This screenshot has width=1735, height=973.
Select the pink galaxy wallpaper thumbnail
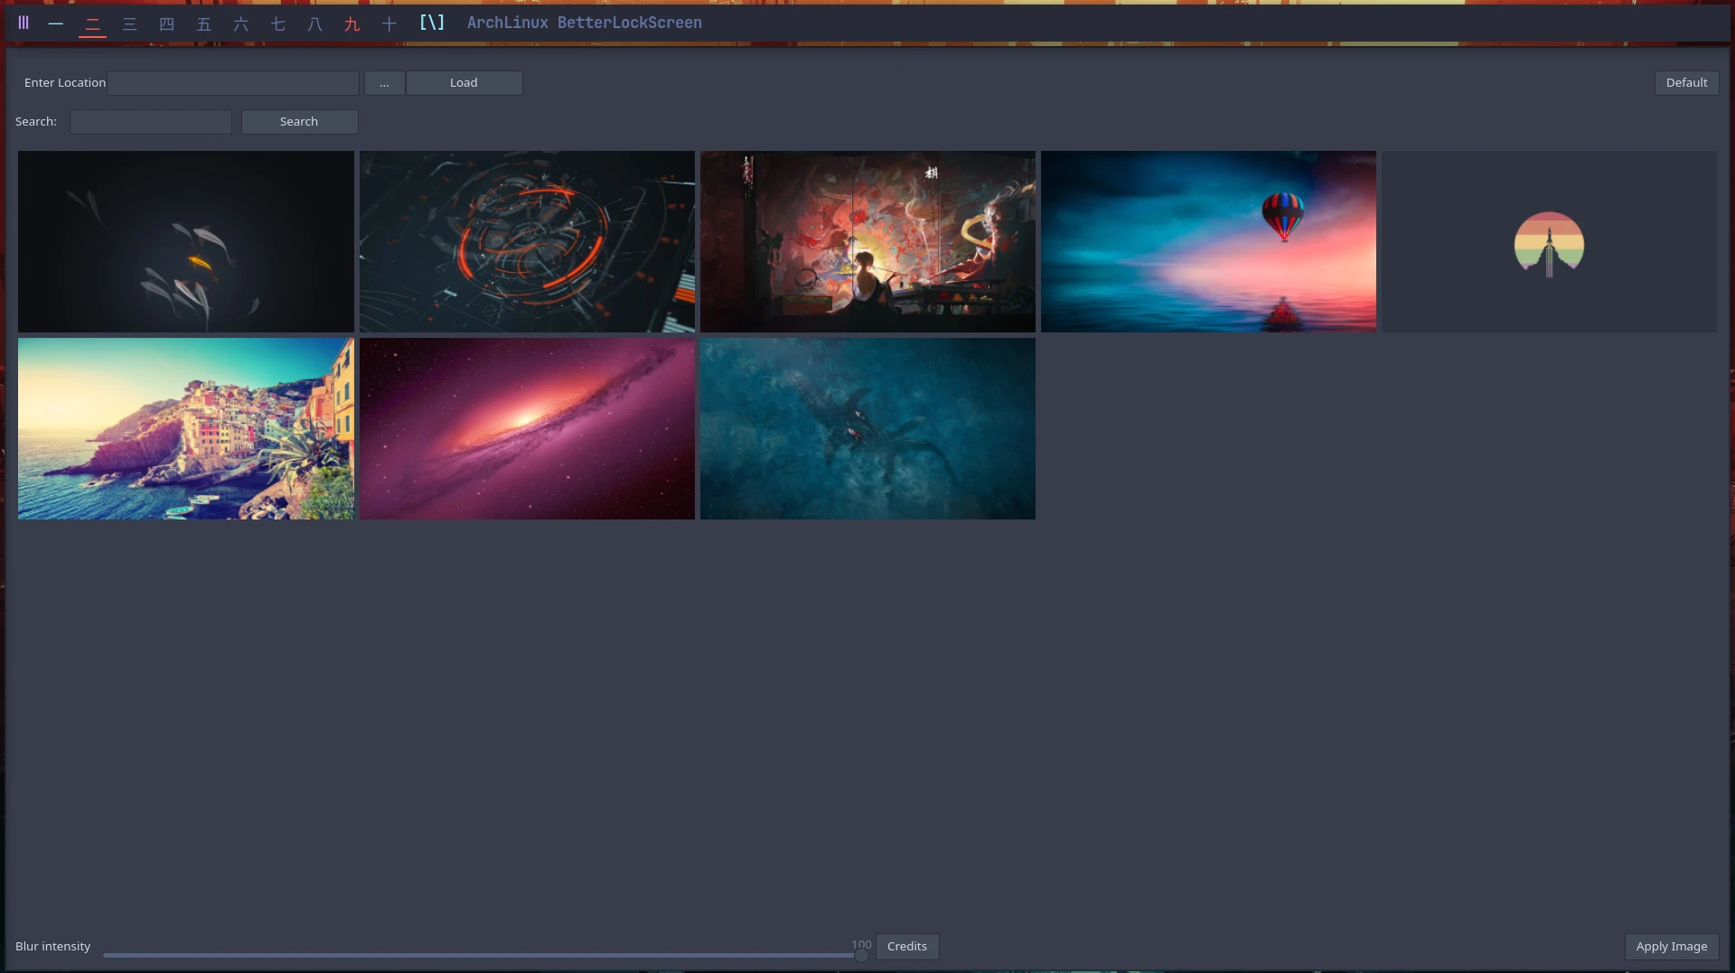(x=527, y=428)
